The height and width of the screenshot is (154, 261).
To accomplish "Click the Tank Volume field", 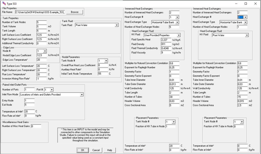I will [x=41, y=26].
